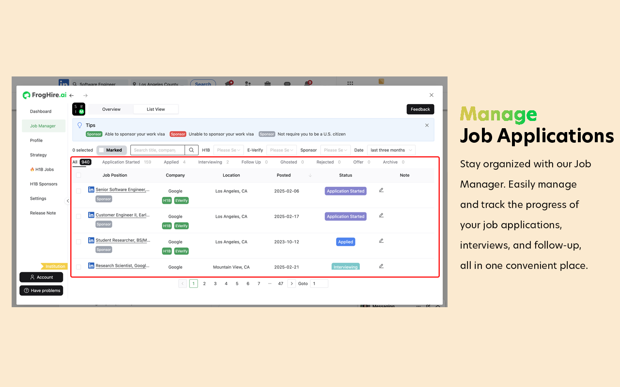Select the checkbox for Student Researcher row
The width and height of the screenshot is (620, 387).
[x=78, y=241]
